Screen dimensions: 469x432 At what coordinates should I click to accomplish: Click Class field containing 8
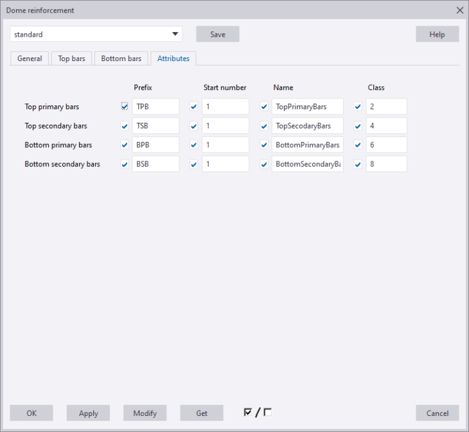[386, 165]
